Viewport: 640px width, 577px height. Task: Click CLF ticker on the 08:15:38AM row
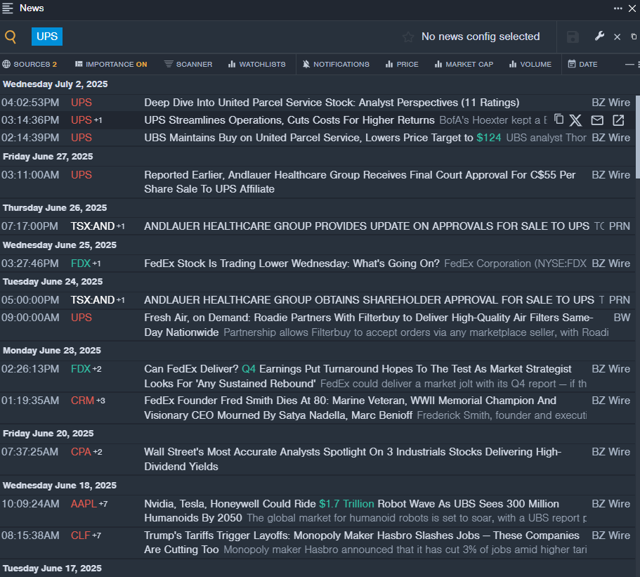pos(80,536)
